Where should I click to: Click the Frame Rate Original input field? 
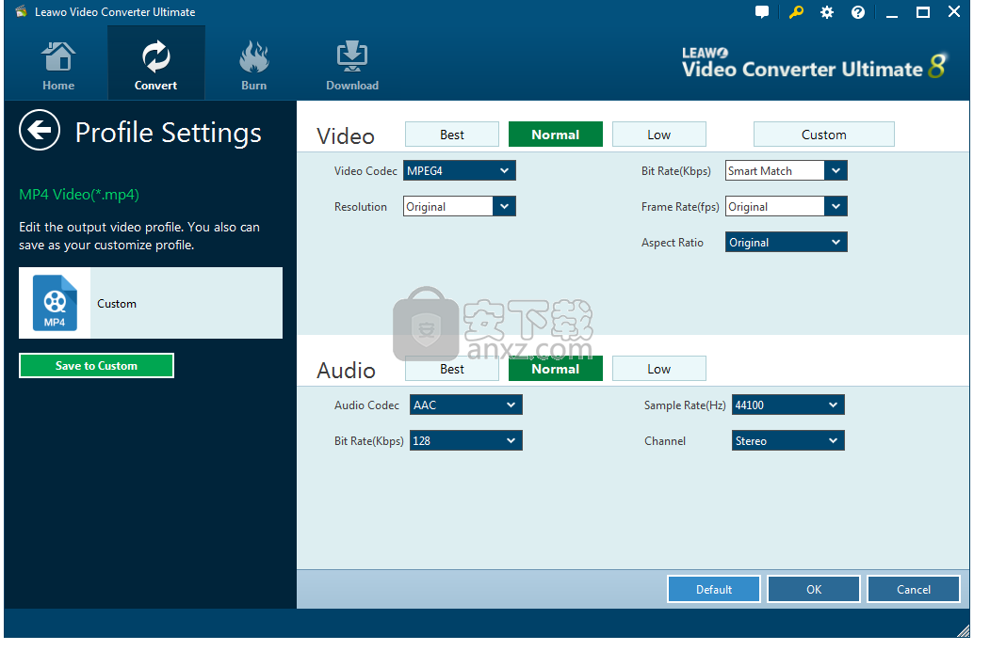point(774,206)
